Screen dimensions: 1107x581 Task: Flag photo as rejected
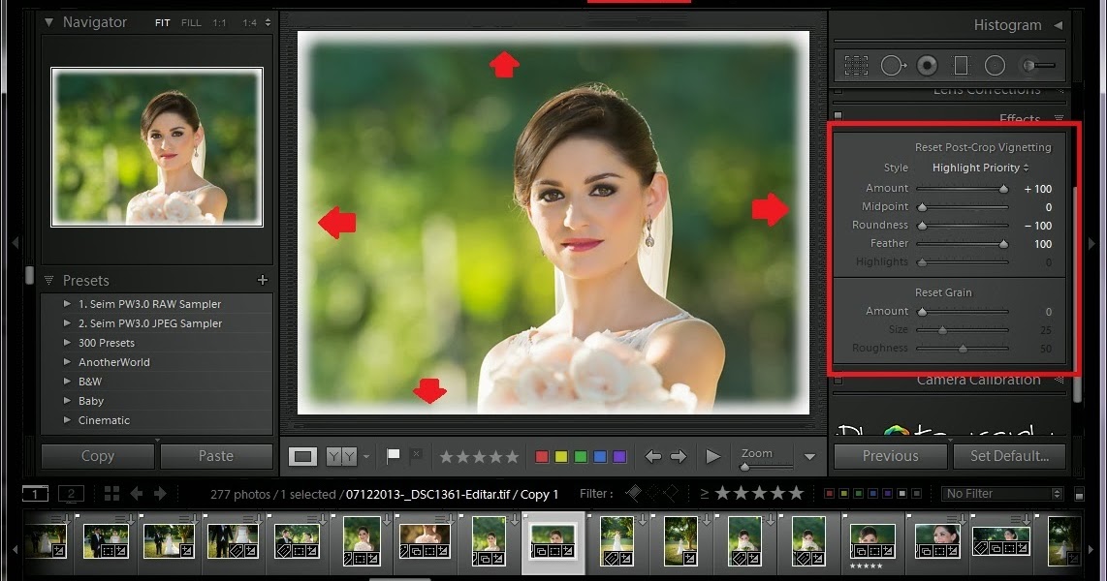pyautogui.click(x=417, y=455)
